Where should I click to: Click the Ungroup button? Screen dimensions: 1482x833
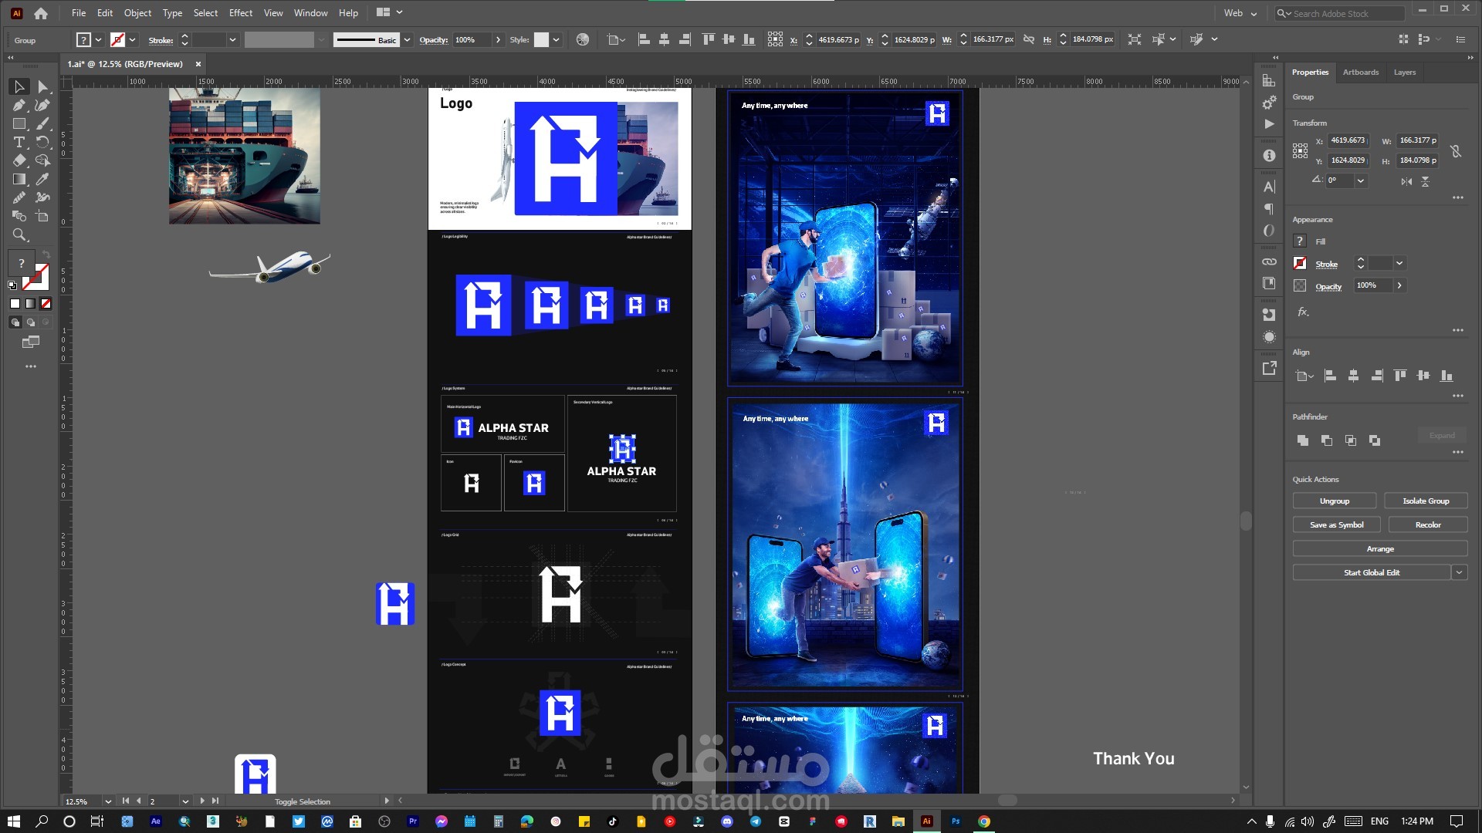click(x=1334, y=501)
